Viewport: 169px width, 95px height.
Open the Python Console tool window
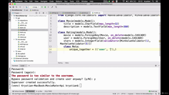[x=18, y=91]
